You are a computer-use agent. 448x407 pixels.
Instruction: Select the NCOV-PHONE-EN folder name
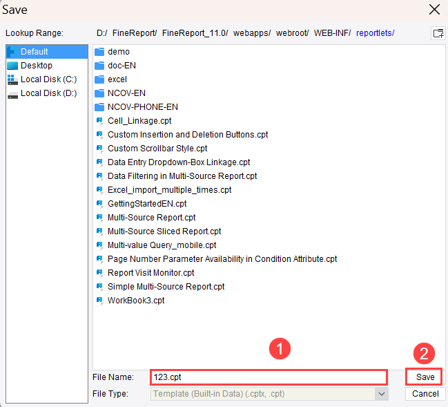(x=143, y=107)
